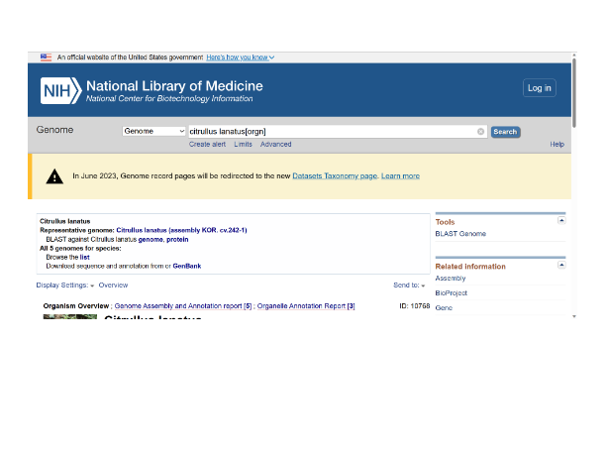The height and width of the screenshot is (457, 607).
Task: Click the Learn more link
Action: click(400, 176)
